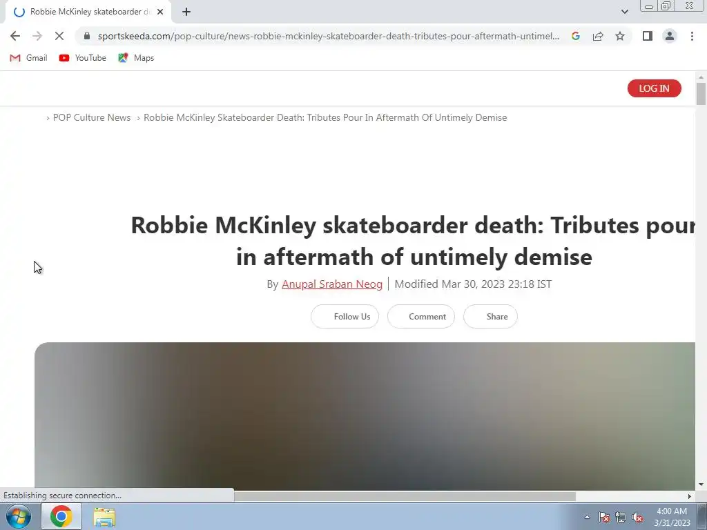Click the taskbar clock 4:00 AM

[x=672, y=517]
